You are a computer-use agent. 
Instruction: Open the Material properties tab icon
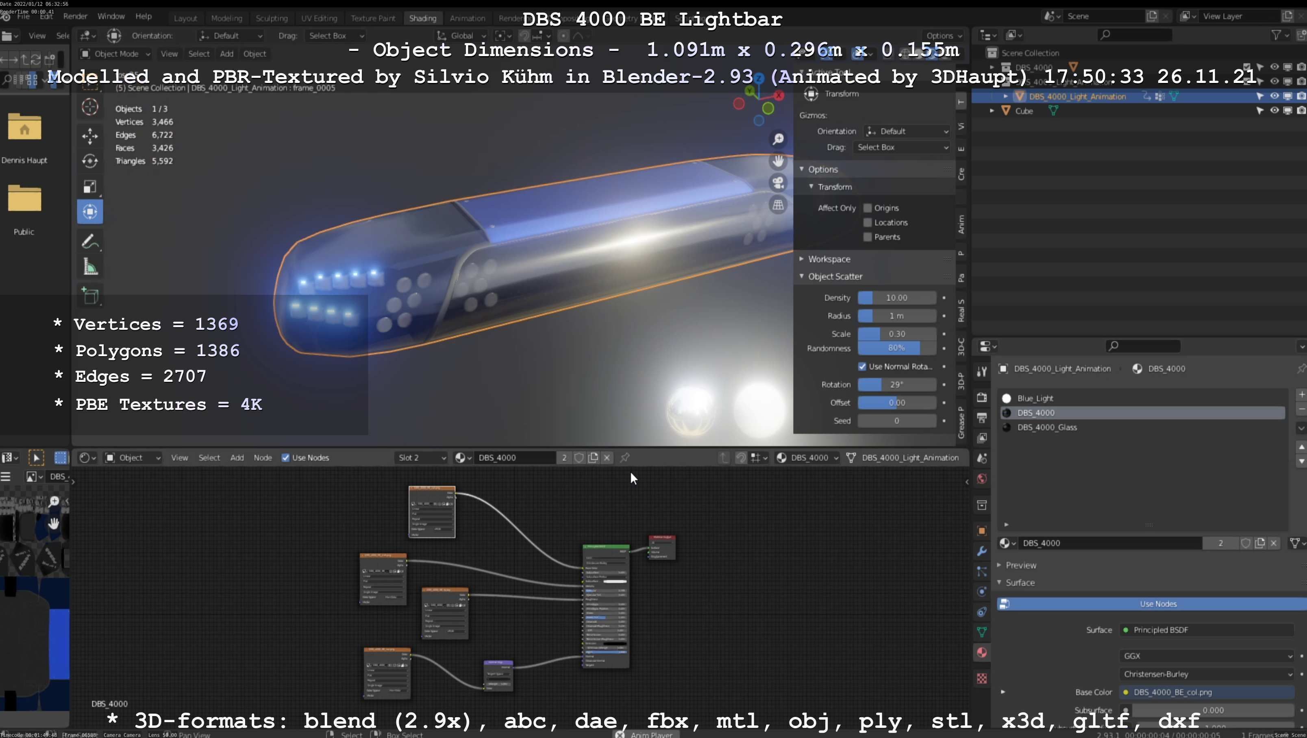982,653
